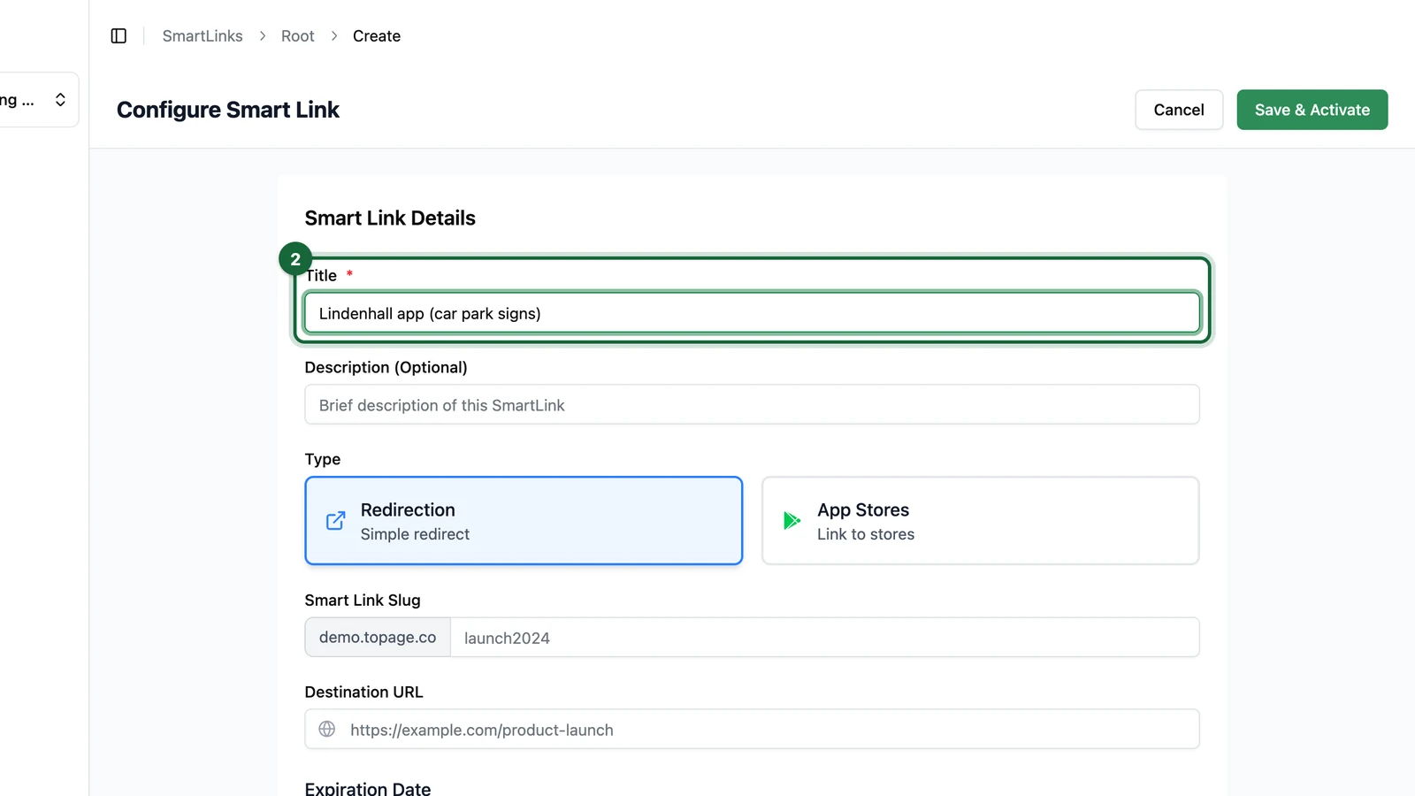Open the SmartLinks breadcrumb

[x=203, y=36]
